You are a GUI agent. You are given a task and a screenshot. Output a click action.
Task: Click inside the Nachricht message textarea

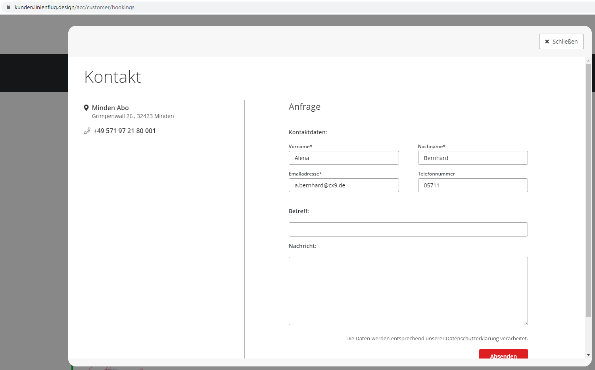[408, 291]
